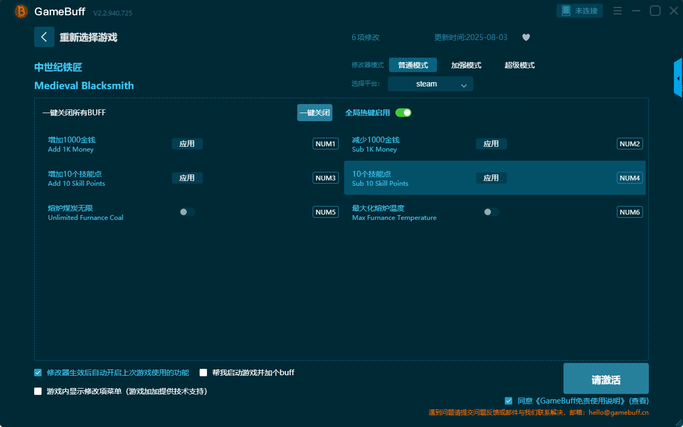
Task: Open the hamburger menu icon
Action: [x=617, y=11]
